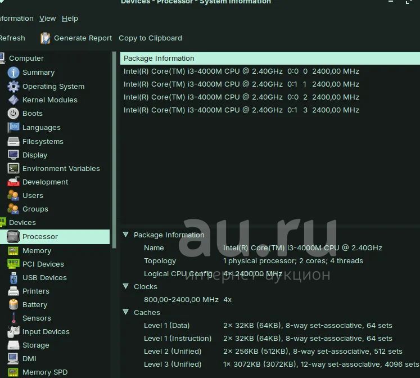Viewport: 420px width, 378px height.
Task: Open the Battery icon
Action: (x=13, y=304)
